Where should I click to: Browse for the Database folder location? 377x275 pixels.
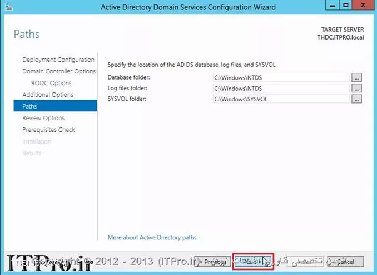click(x=356, y=77)
